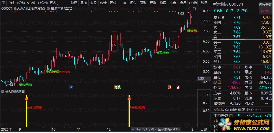Click the current price 7.66
Screen dimensions: 274x133
[217, 11]
